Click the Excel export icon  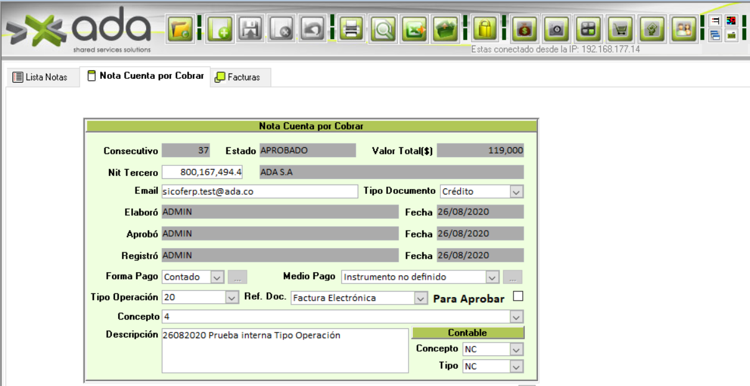click(414, 29)
